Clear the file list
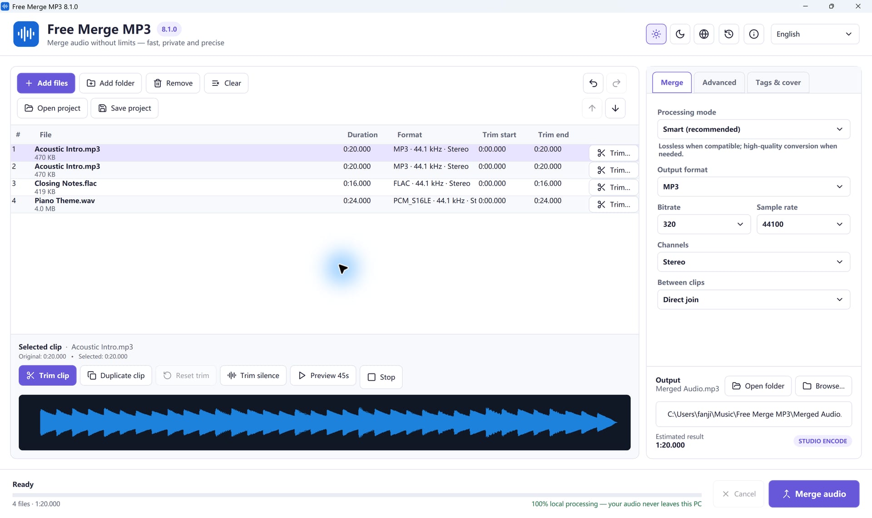 coord(226,83)
